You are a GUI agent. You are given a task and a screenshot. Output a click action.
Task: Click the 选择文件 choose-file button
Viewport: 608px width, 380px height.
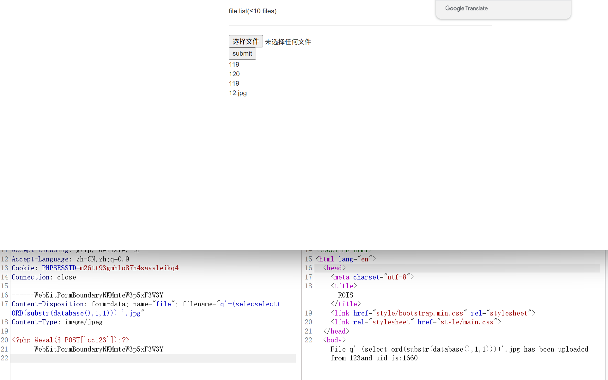[246, 41]
